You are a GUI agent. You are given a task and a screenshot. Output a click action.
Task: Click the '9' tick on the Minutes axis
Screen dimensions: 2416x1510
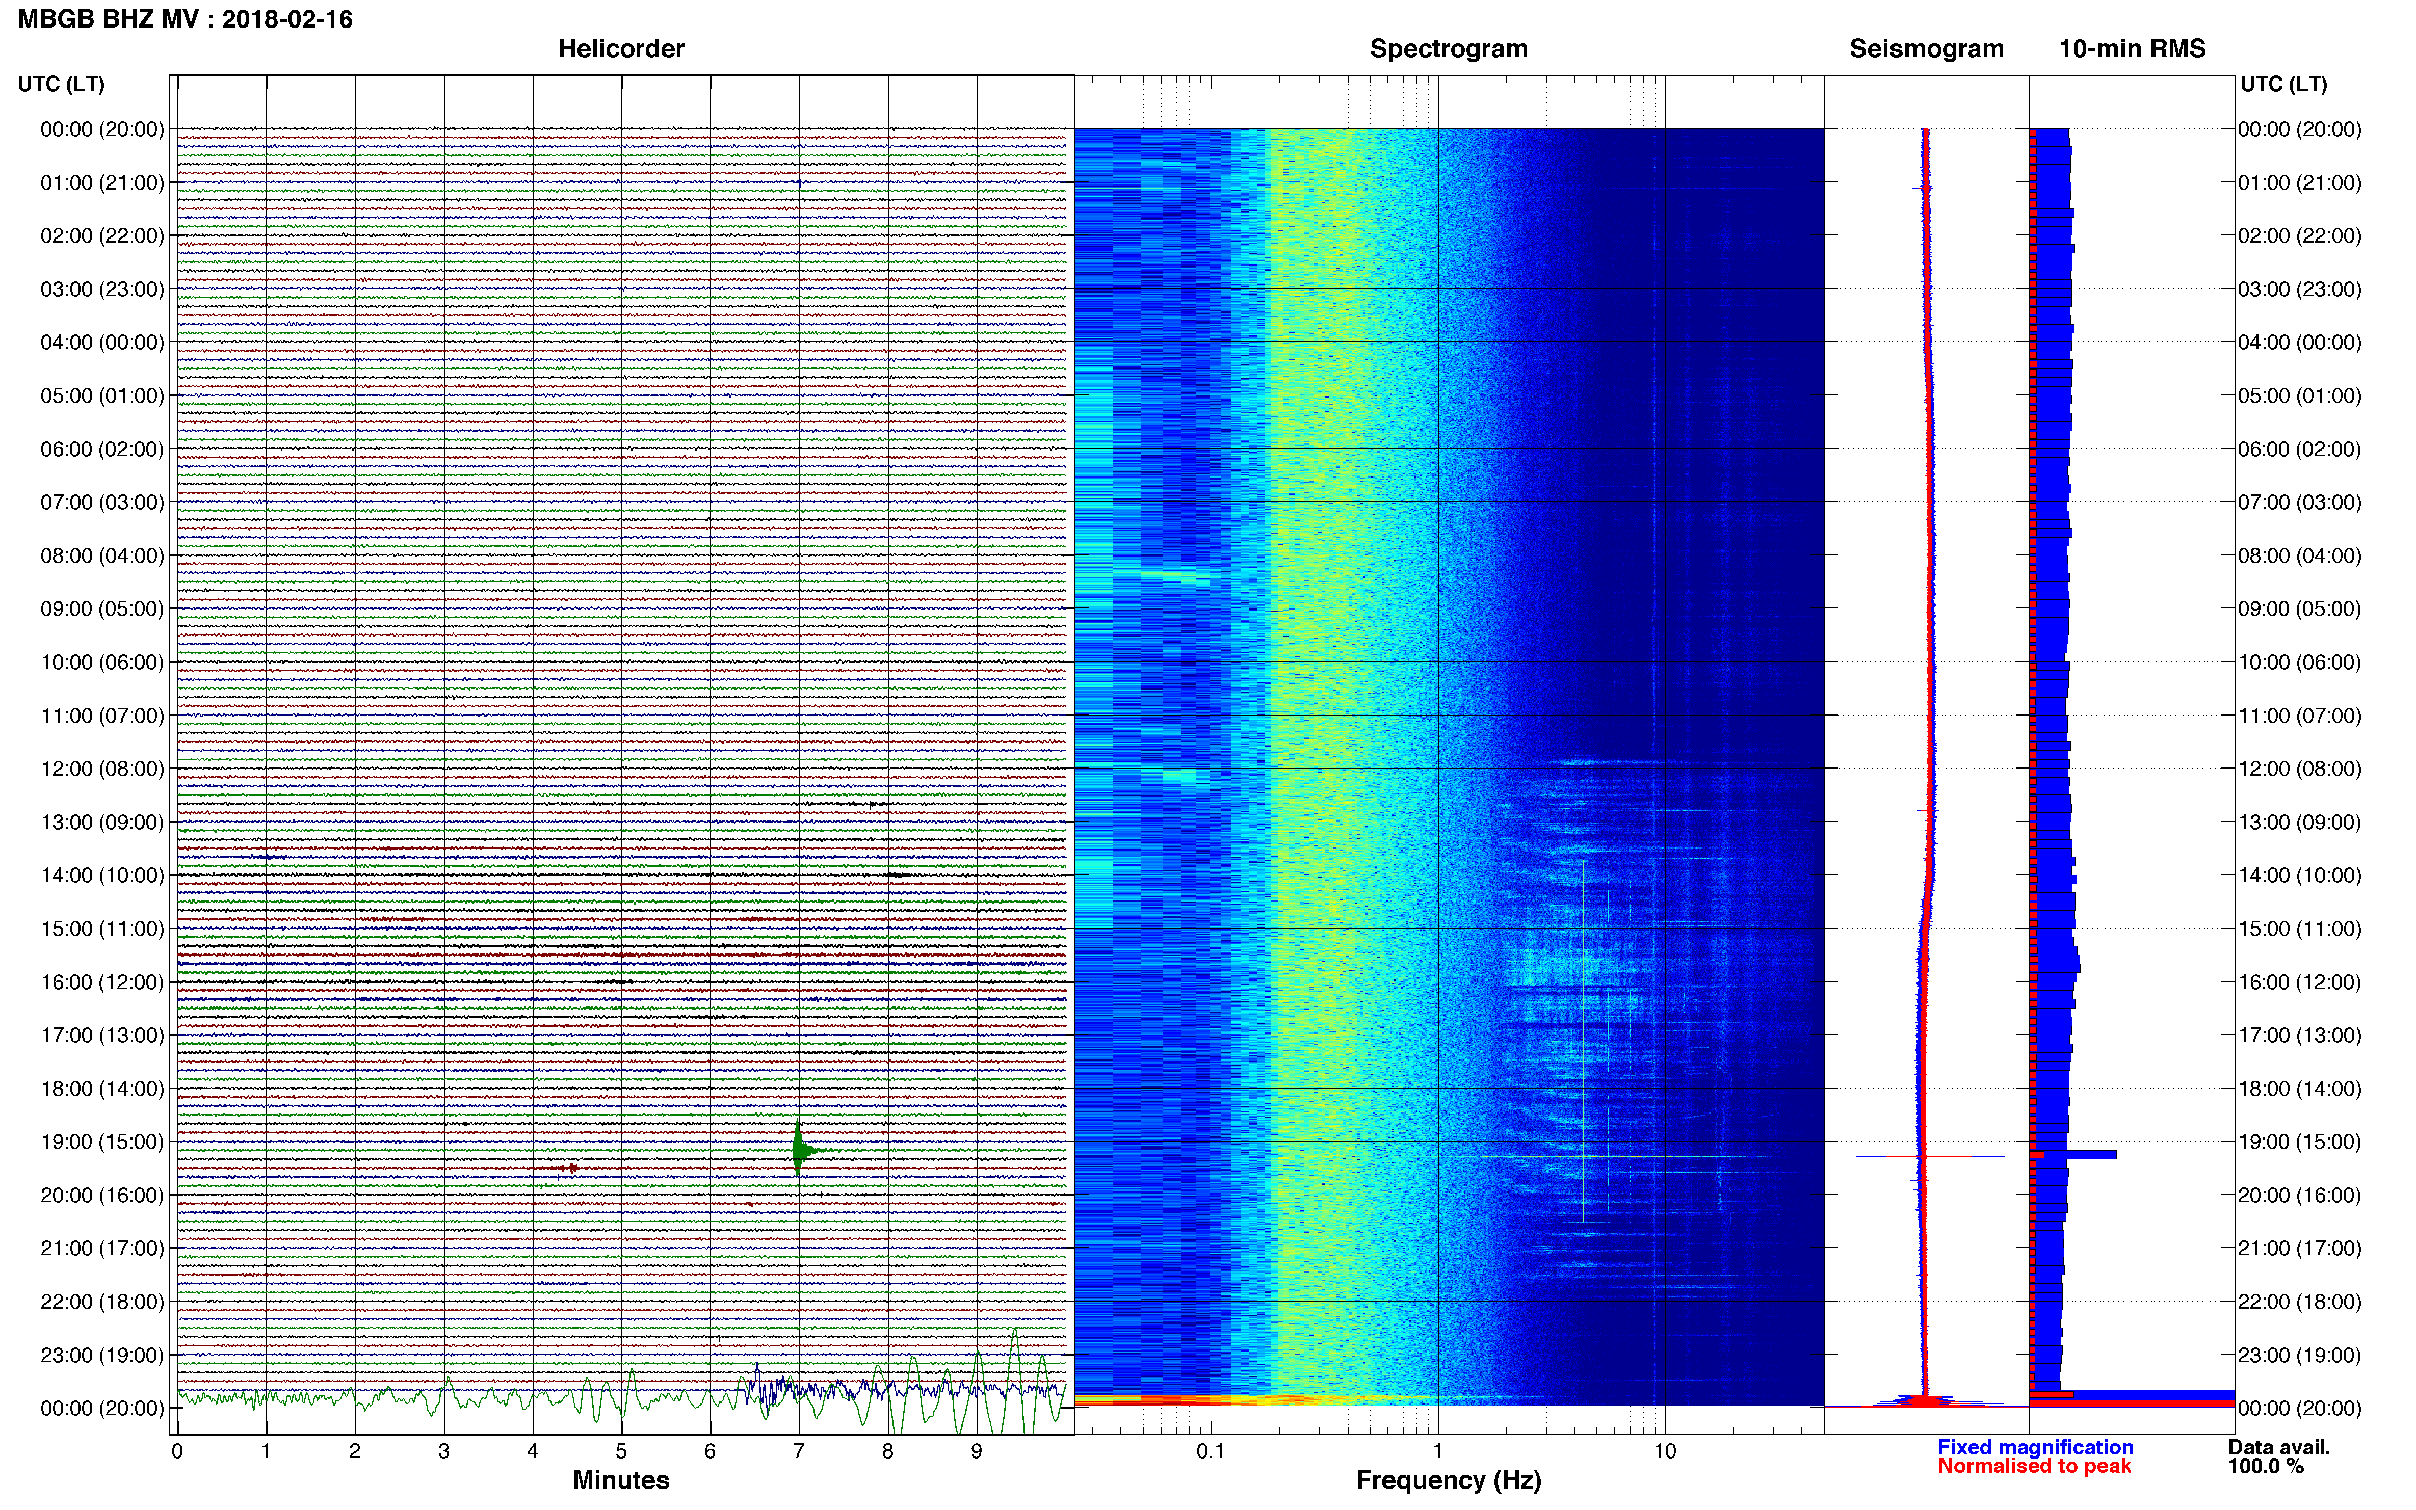tap(977, 1452)
